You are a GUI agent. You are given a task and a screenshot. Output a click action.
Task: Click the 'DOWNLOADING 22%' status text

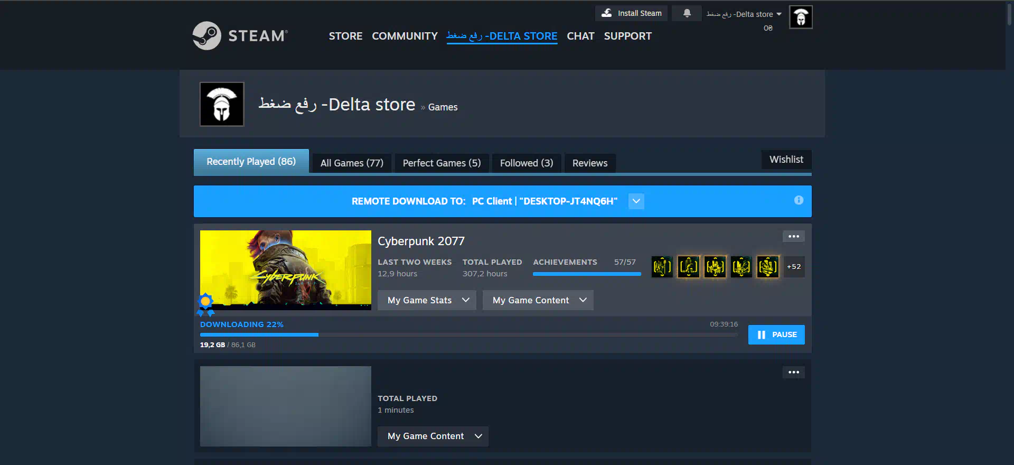242,324
